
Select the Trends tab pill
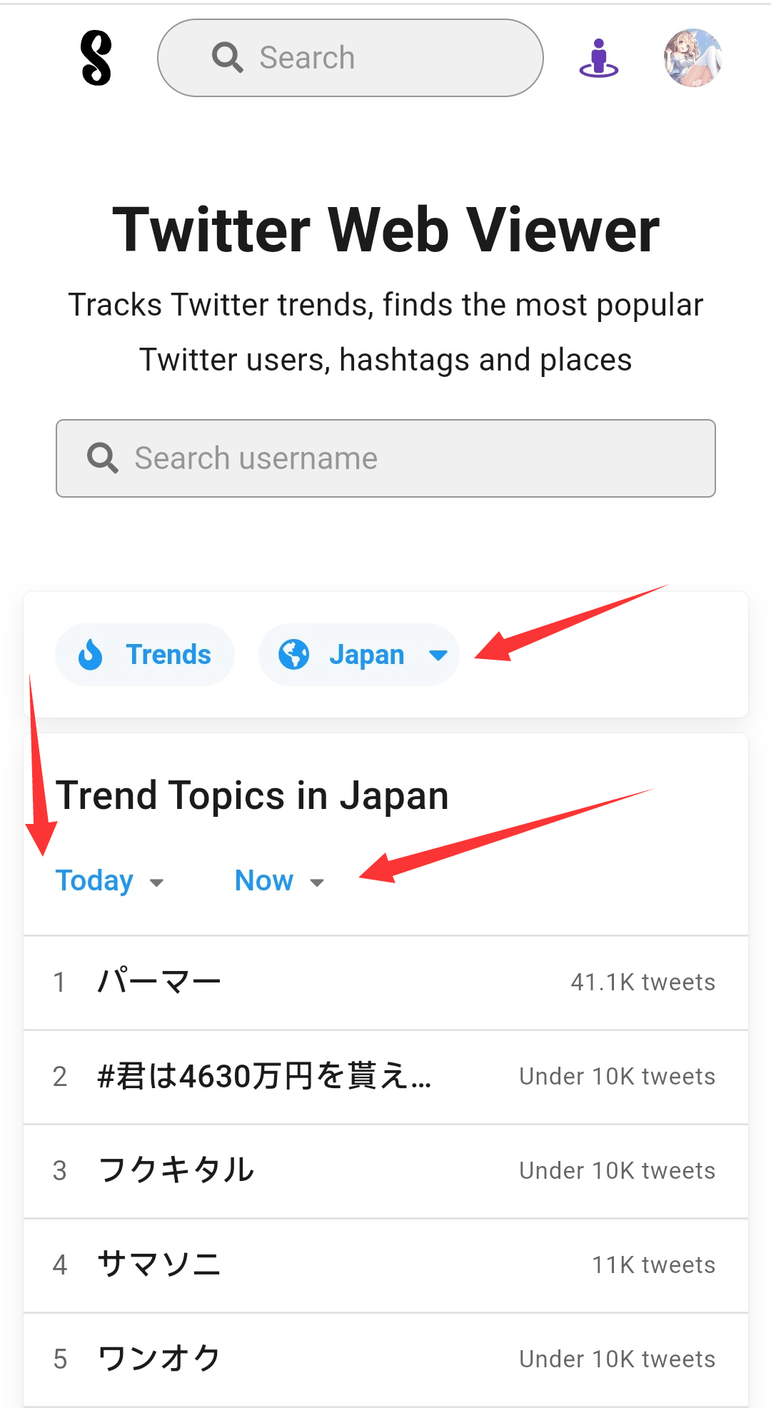coord(145,655)
